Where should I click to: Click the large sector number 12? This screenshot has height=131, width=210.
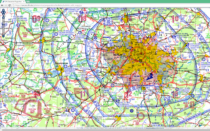[x=129, y=95]
